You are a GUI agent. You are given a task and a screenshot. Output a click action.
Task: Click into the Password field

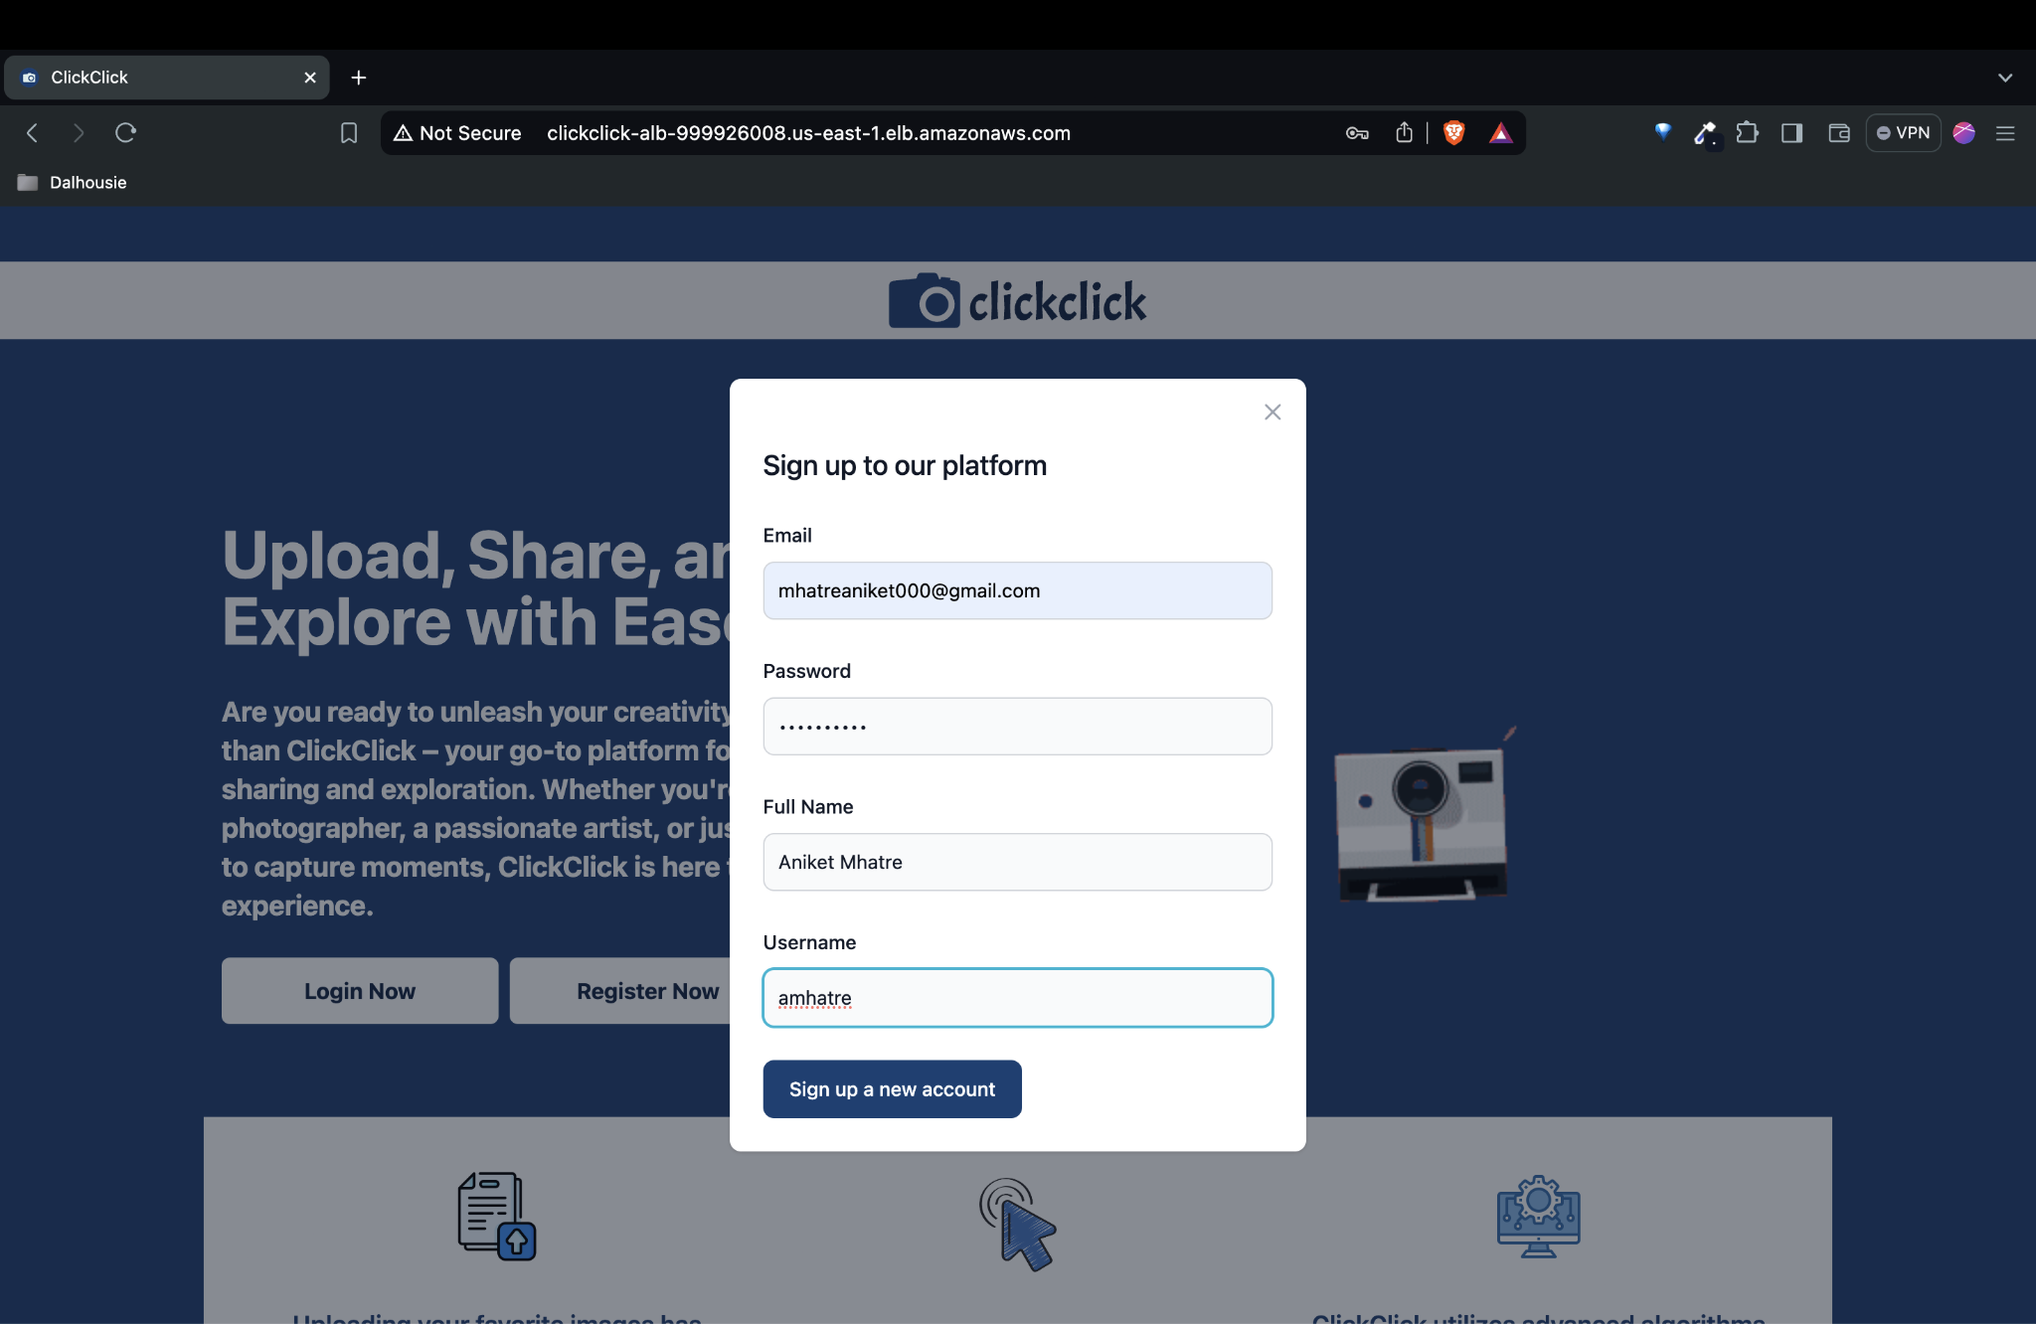(x=1017, y=727)
